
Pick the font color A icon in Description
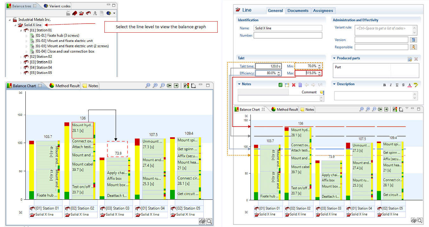pyautogui.click(x=409, y=85)
